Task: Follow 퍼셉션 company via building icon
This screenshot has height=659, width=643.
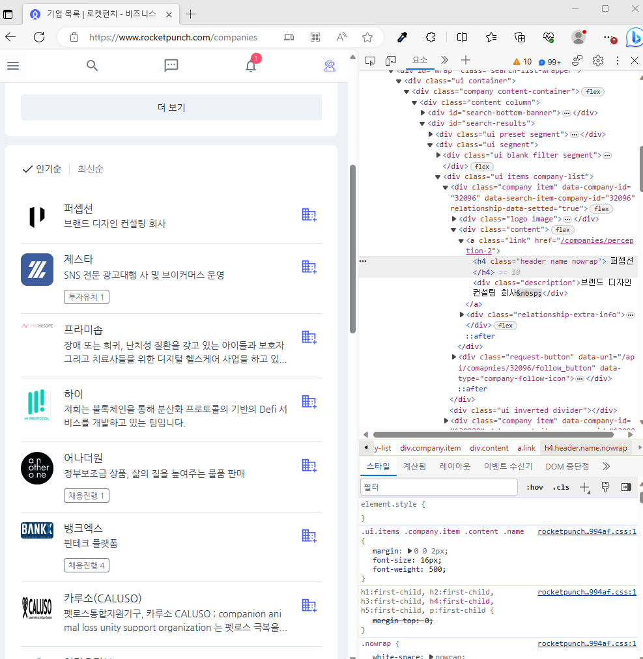Action: coord(309,215)
